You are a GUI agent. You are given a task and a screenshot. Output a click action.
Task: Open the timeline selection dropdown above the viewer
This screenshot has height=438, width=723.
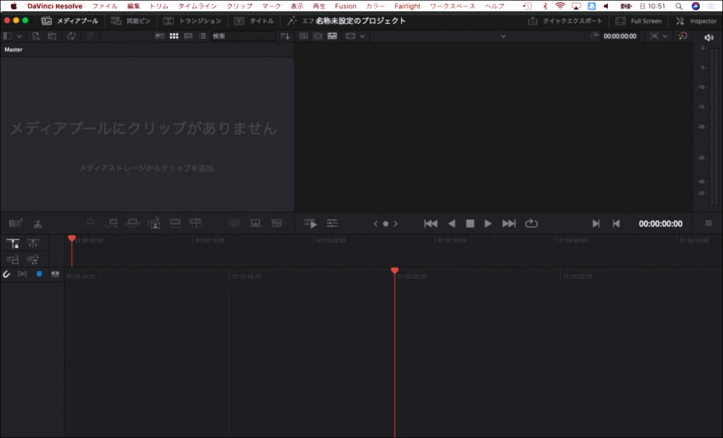(x=503, y=36)
